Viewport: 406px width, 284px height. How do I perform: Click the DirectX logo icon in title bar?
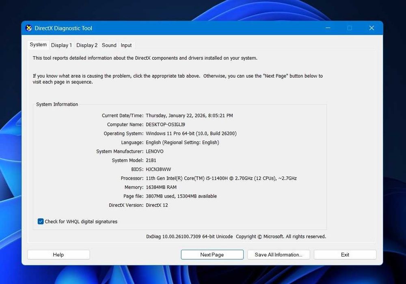pos(29,28)
